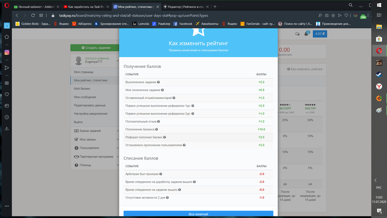Show help for Пополнение баланса

[157, 130]
